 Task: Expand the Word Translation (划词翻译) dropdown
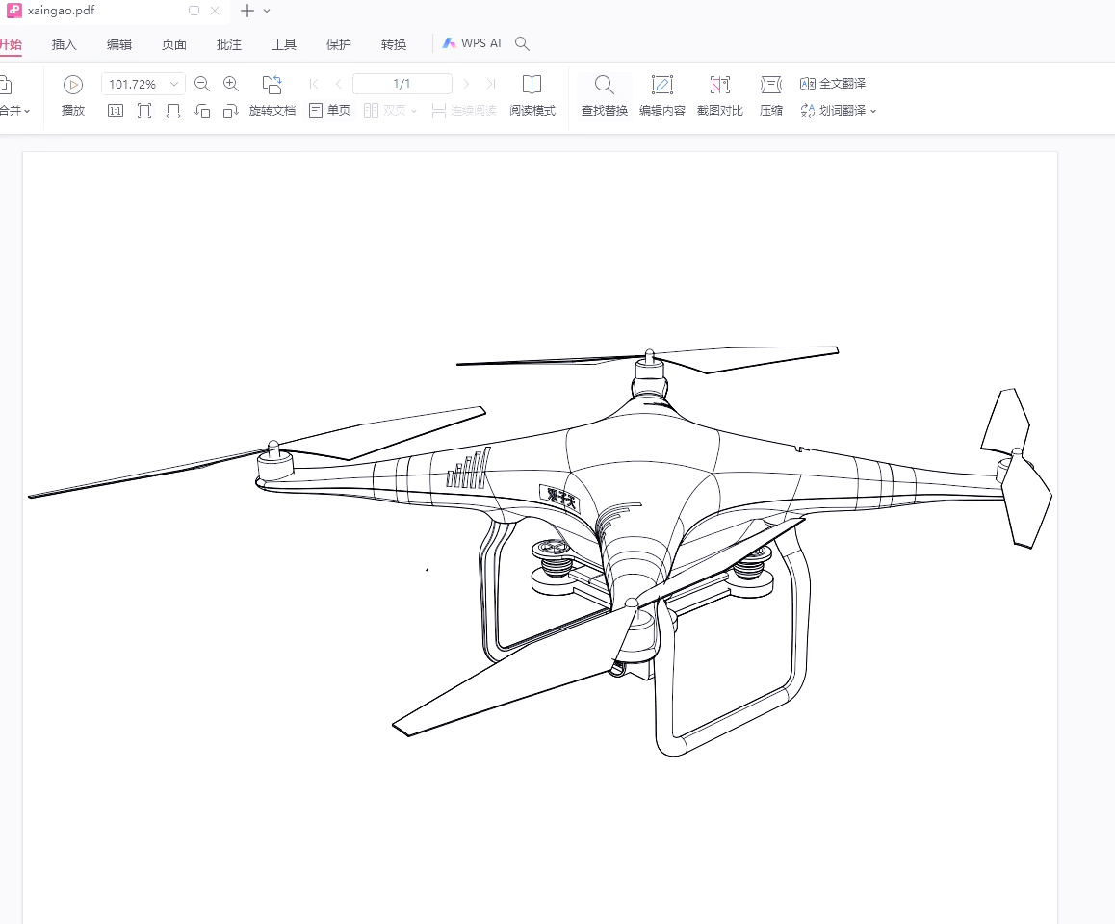[873, 111]
